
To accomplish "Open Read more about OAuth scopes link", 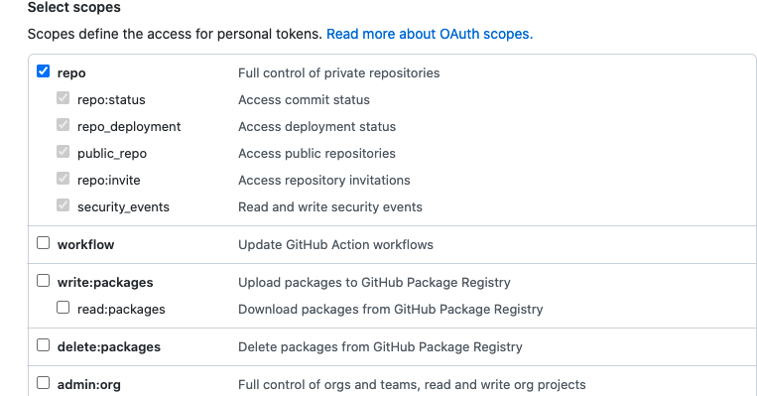I will (430, 34).
